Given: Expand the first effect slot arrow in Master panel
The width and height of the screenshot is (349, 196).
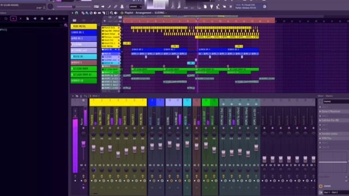Looking at the screenshot, I should coord(320,107).
